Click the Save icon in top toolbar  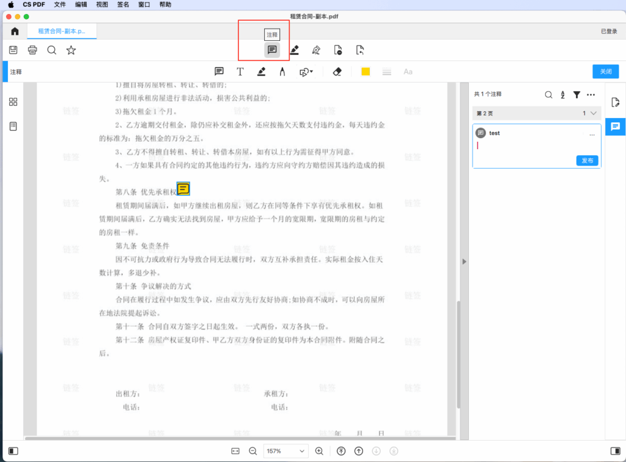[13, 50]
